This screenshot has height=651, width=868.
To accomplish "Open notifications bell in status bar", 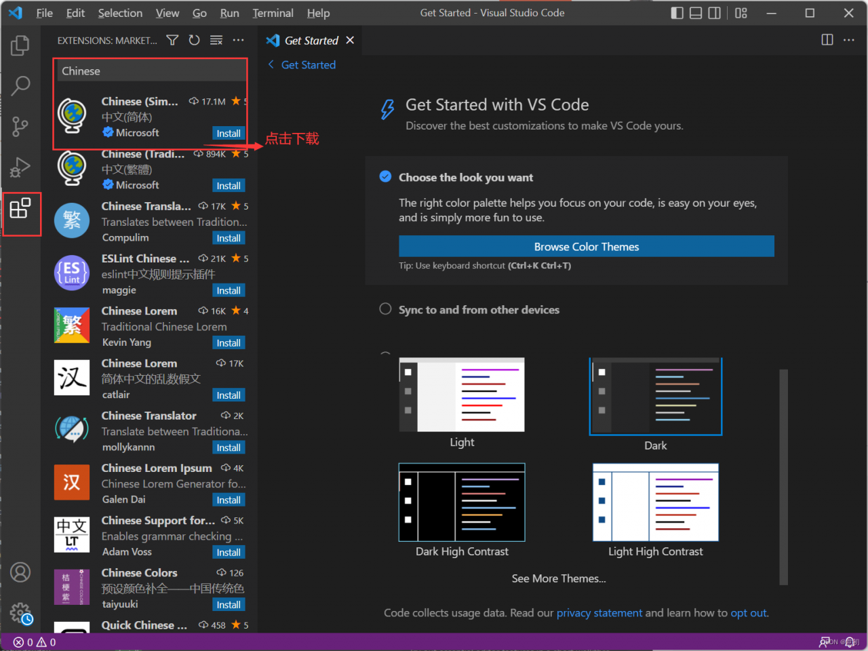I will click(849, 642).
